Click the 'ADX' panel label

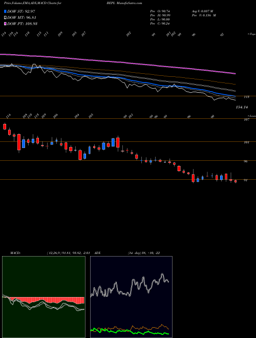point(97,253)
